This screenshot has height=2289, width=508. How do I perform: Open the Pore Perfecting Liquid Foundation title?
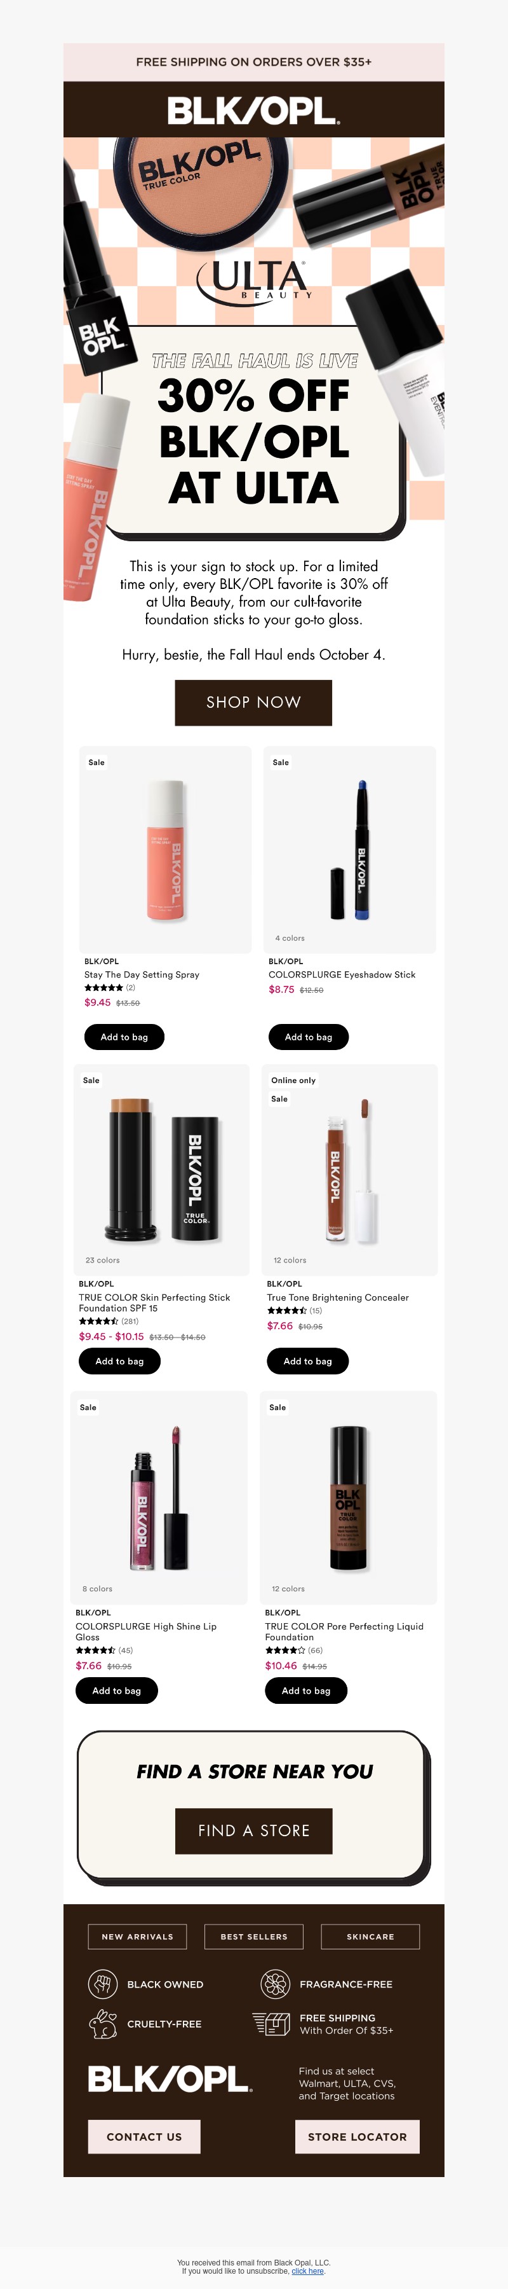click(x=344, y=1631)
